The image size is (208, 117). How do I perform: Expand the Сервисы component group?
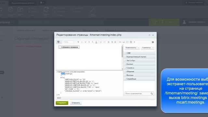pos(139,68)
